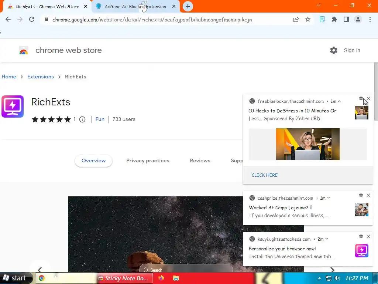Click the 11:27 PM clock
The image size is (378, 284).
pyautogui.click(x=357, y=278)
